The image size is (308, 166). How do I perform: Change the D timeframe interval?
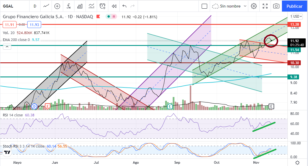tap(35, 6)
